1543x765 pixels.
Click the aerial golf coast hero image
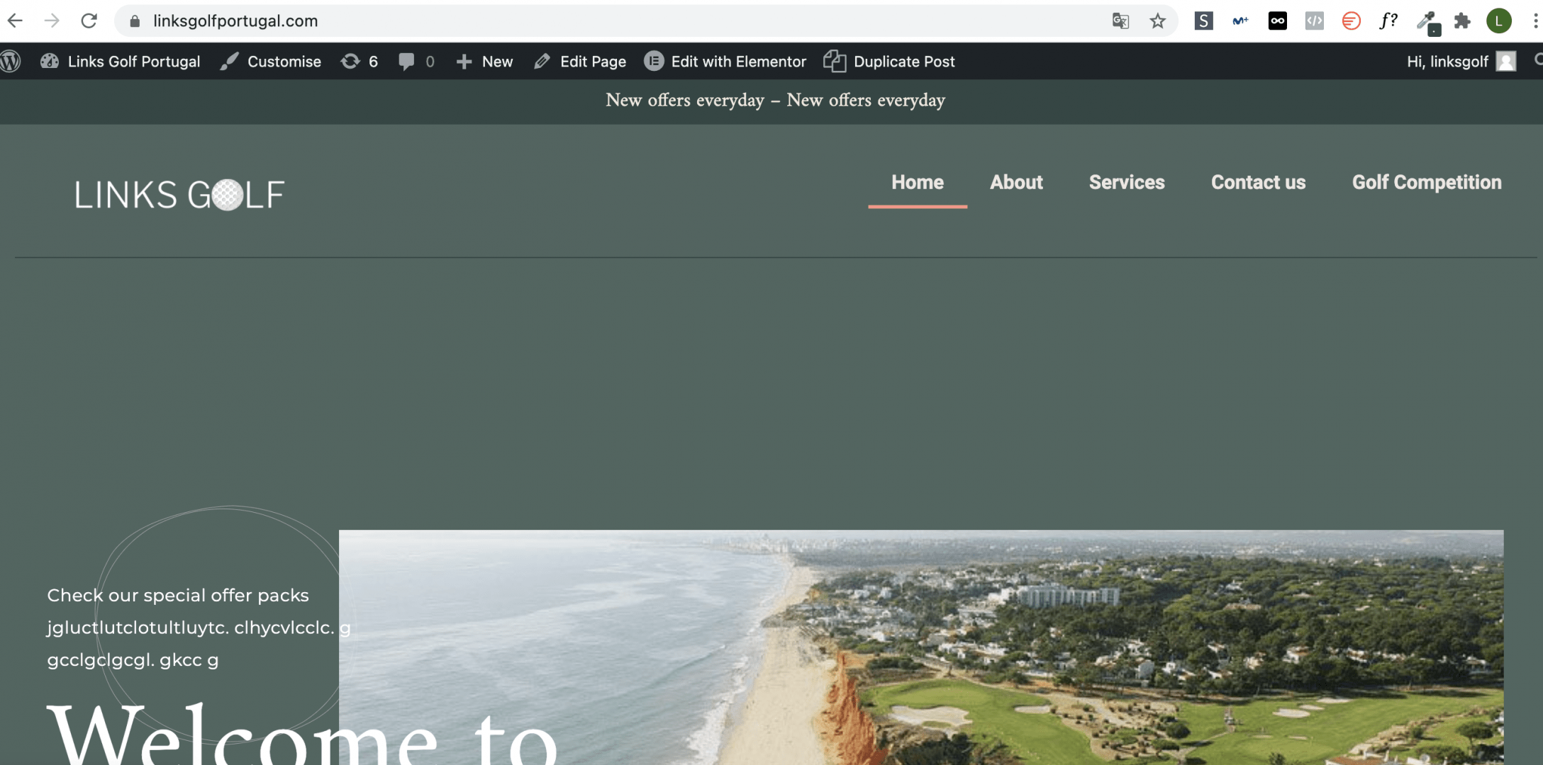coord(921,647)
